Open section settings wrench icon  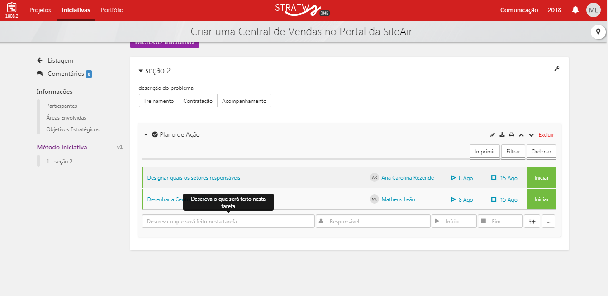coord(556,69)
